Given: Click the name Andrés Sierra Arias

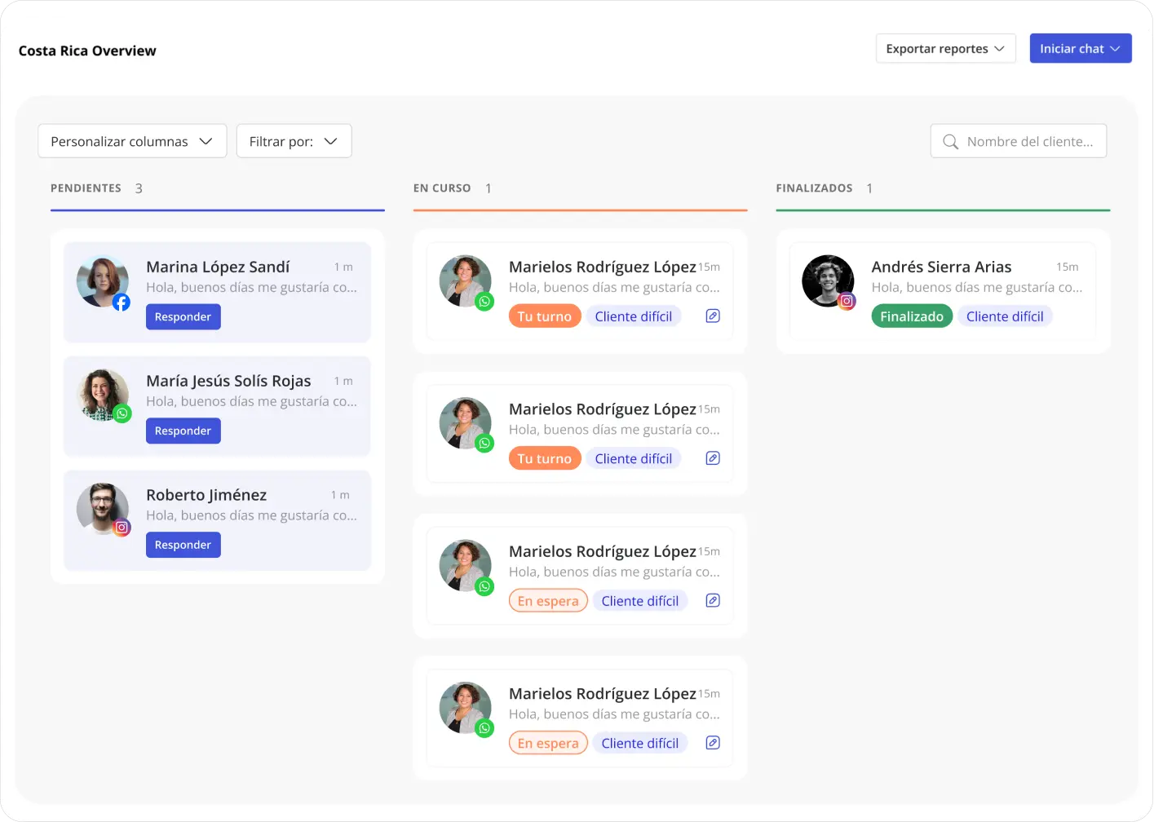Looking at the screenshot, I should click(x=941, y=267).
